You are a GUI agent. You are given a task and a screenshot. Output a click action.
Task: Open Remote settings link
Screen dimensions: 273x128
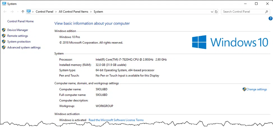point(18,36)
